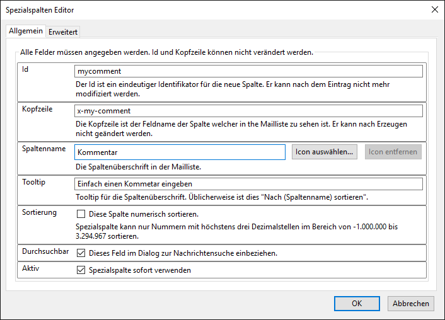Enable numeric sorting checkbox
445x320 pixels.
coord(81,214)
